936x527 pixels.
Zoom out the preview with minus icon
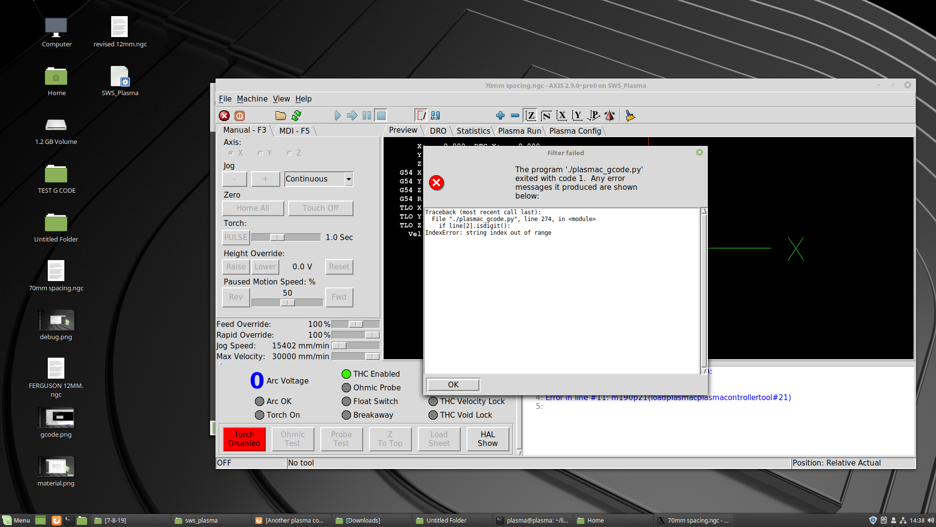tap(515, 116)
